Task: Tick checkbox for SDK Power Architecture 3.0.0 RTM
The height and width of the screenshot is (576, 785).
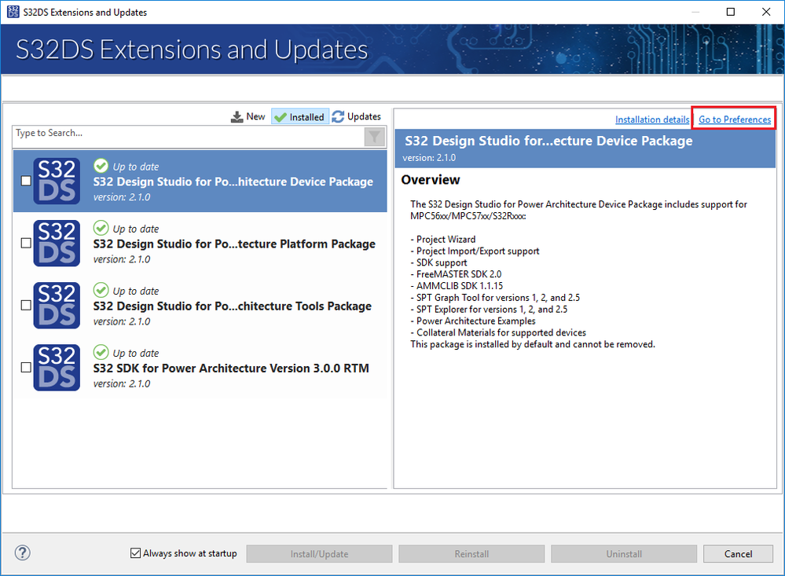Action: 26,367
